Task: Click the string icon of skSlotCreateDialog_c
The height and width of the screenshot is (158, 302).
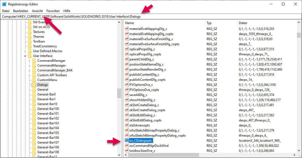Action: pyautogui.click(x=127, y=105)
